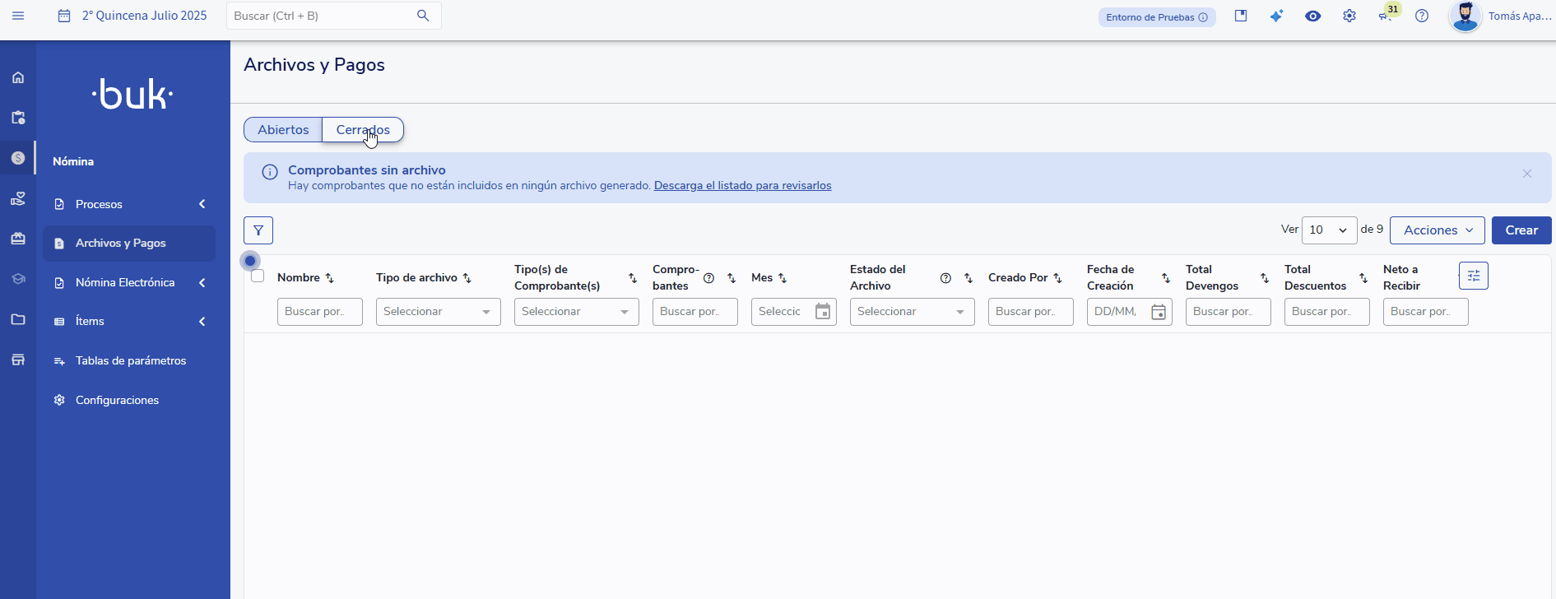The width and height of the screenshot is (1556, 599).
Task: Open the bookmark icon in top bar
Action: (1241, 16)
